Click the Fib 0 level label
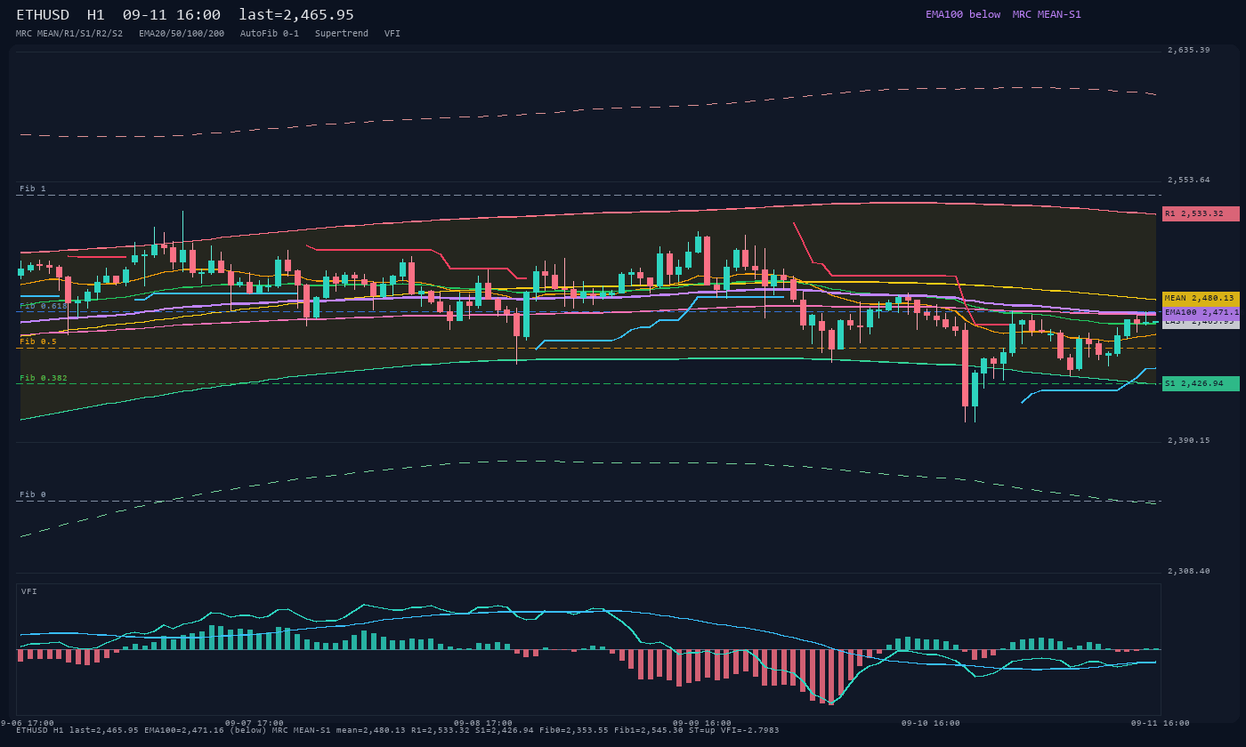 [x=33, y=494]
